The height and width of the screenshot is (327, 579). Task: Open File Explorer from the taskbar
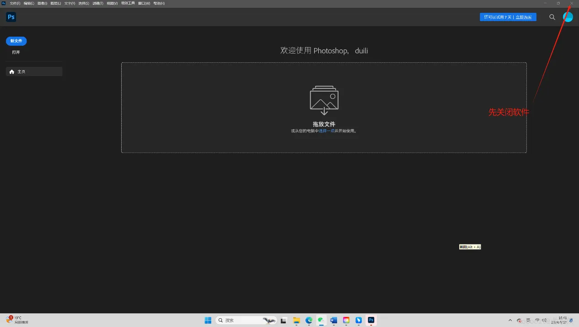point(296,320)
